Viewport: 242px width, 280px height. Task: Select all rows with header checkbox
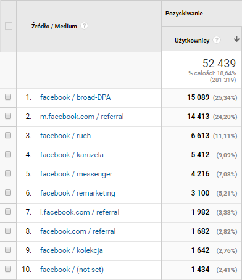tap(9, 26)
